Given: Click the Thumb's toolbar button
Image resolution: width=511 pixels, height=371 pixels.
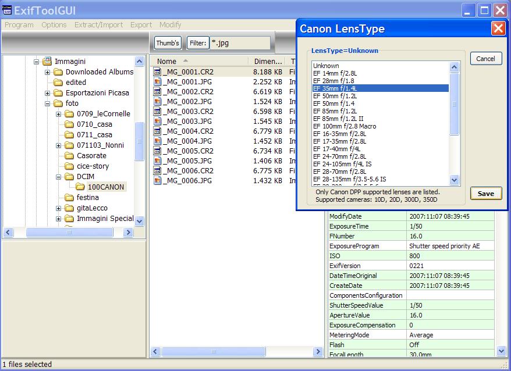Looking at the screenshot, I should 168,43.
